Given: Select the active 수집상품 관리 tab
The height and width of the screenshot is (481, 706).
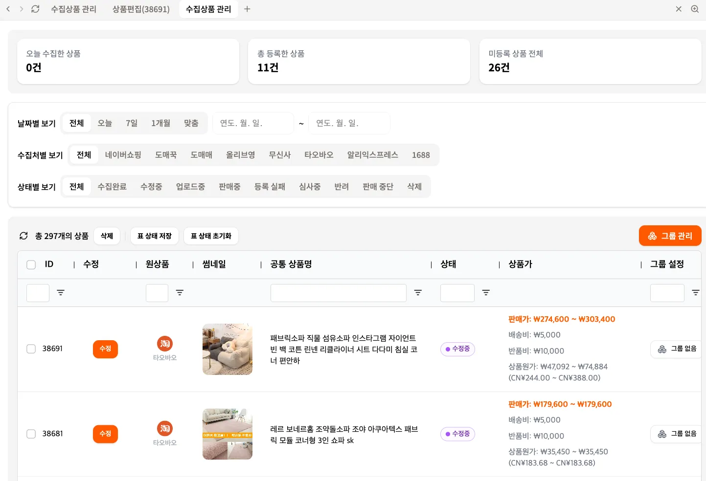Looking at the screenshot, I should pos(208,9).
